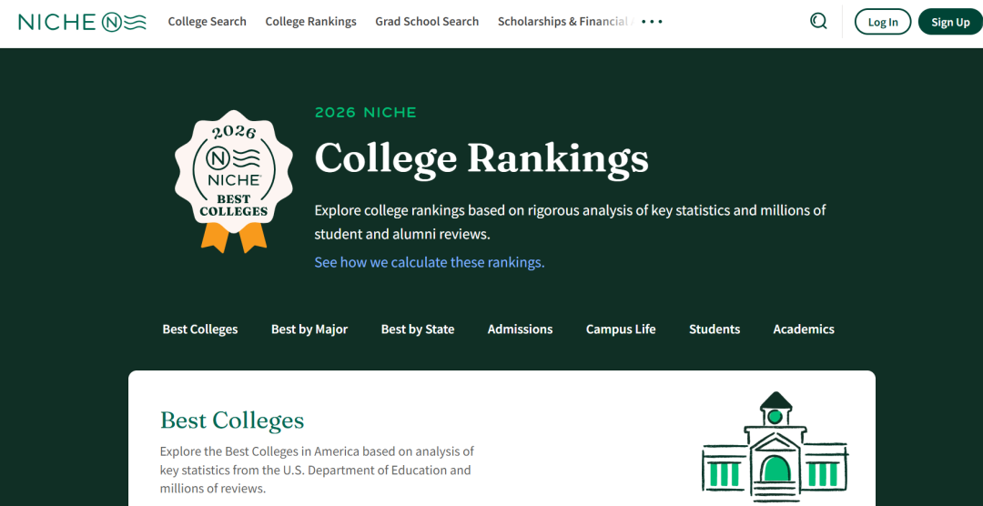Show the Students rankings tab
Screen dimensions: 983x506
[x=714, y=329]
